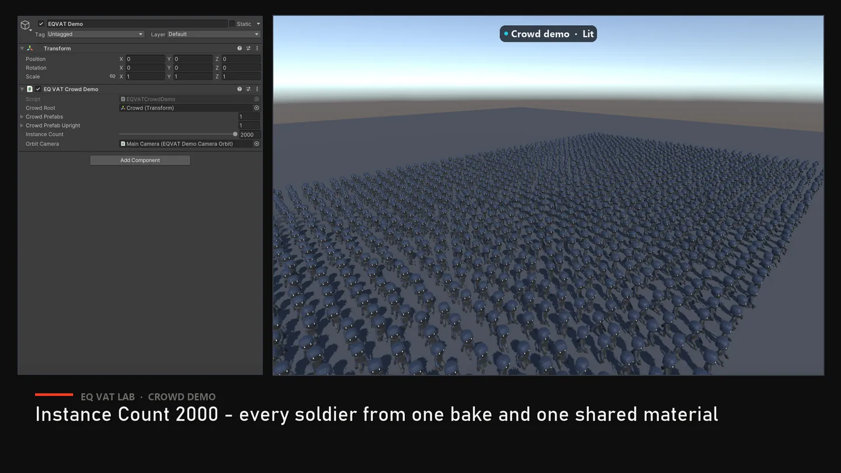
Task: Open help for EQ VAT Crowd Demo component
Action: click(239, 89)
